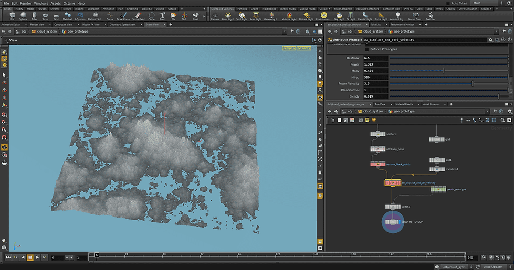Open the Render menu
The image size is (514, 270).
(26, 3)
